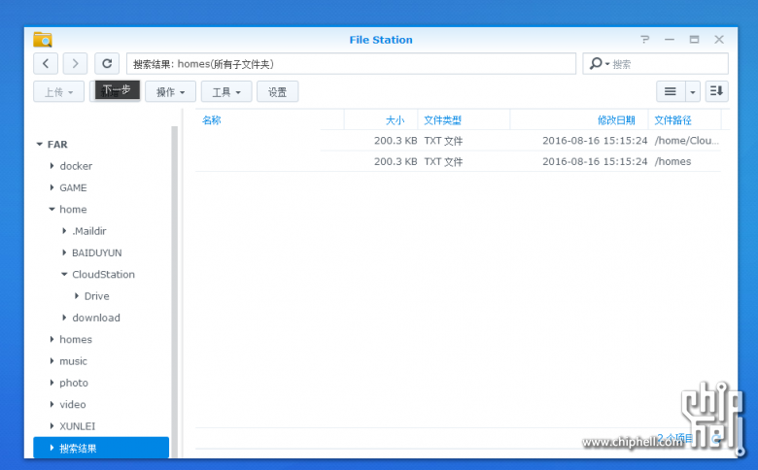758x470 pixels.
Task: Minimize the File Station window
Action: [670, 40]
